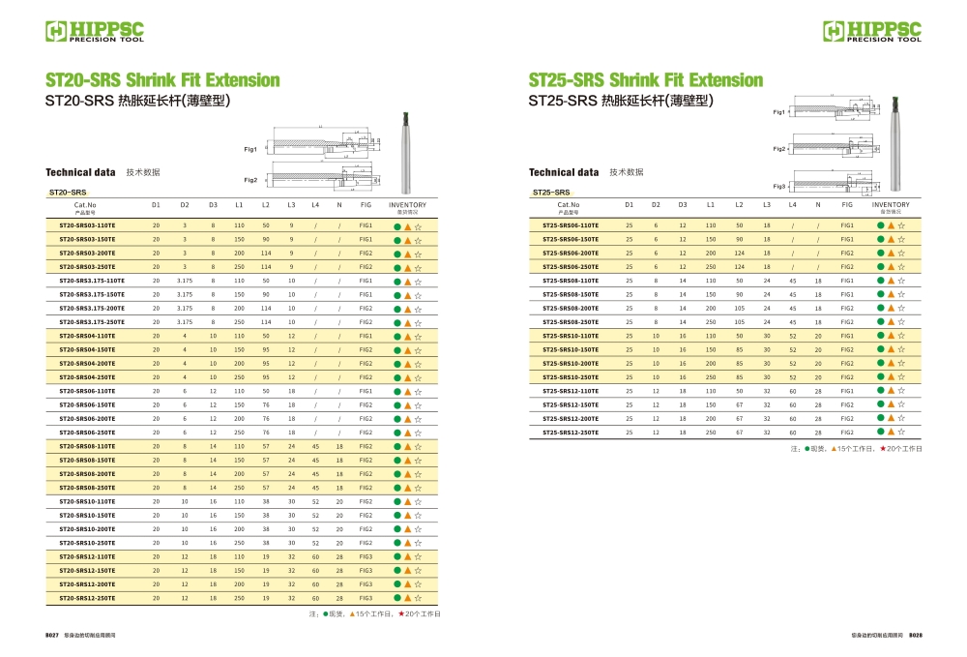Pick the star icon in row ST20-SRS04-250TE
This screenshot has width=967, height=657.
418,378
